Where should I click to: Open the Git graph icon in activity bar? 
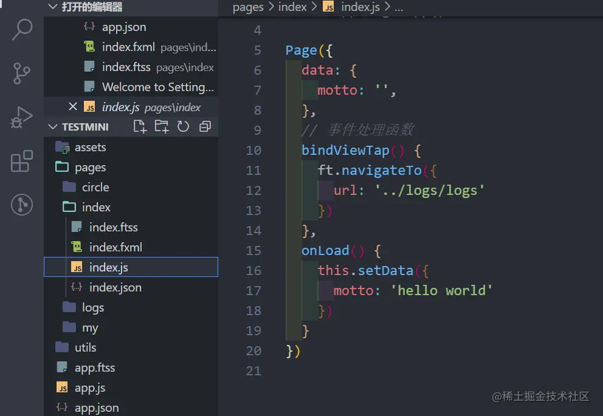click(21, 204)
